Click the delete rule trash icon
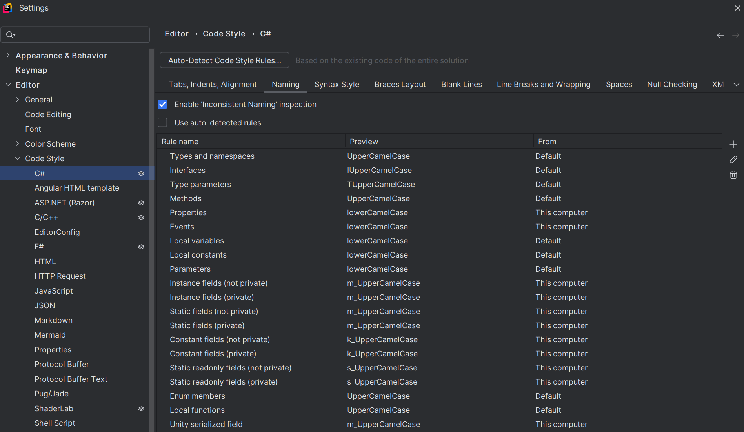 pyautogui.click(x=733, y=175)
